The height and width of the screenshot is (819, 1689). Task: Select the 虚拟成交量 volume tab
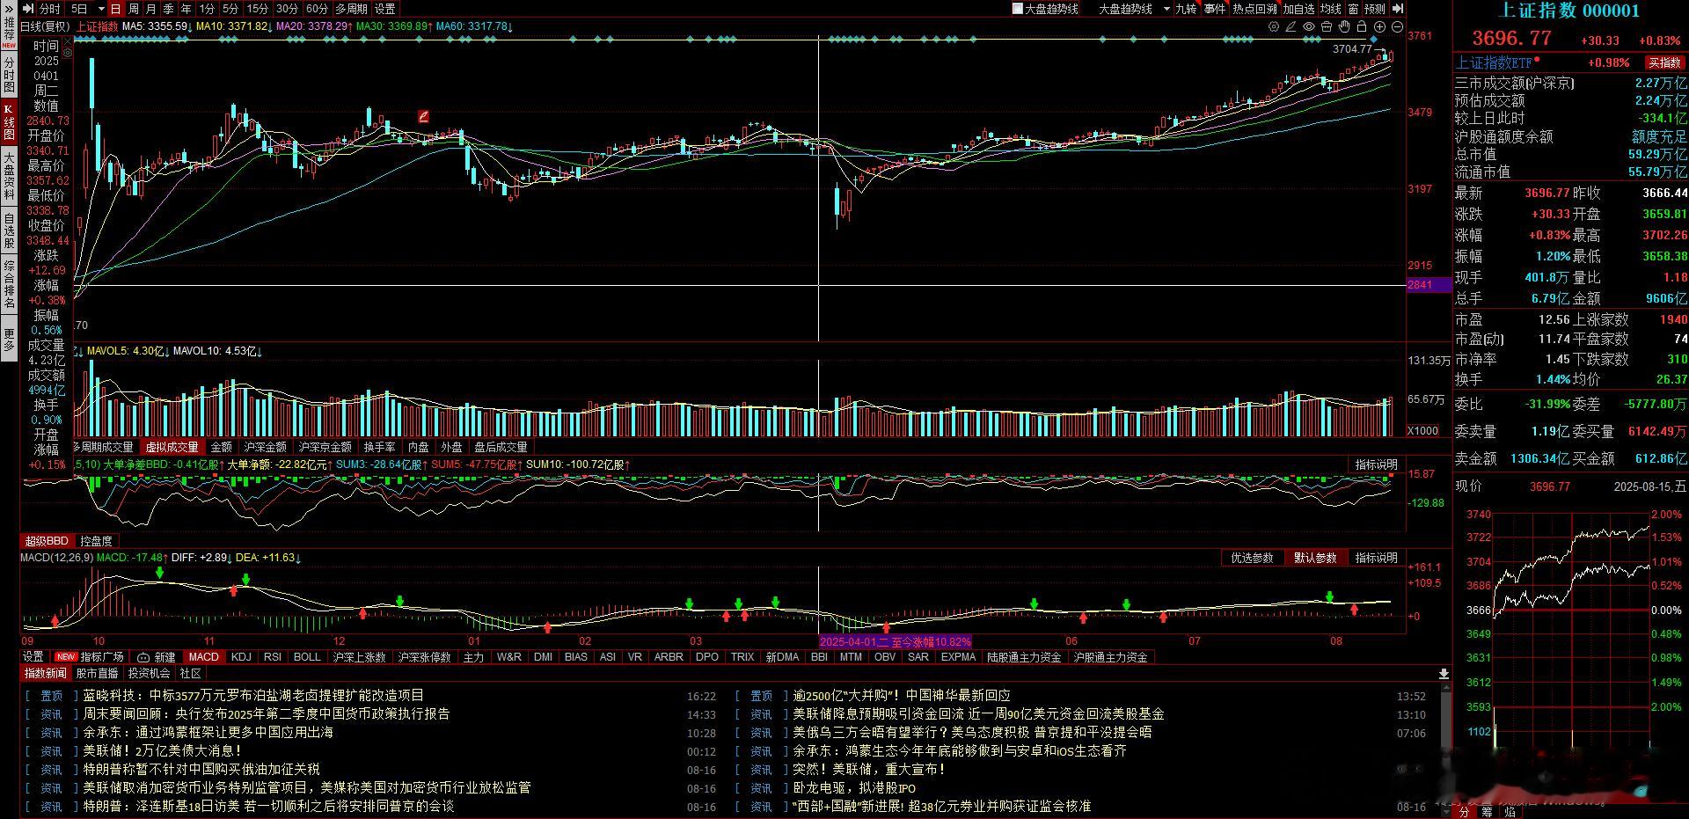tap(172, 447)
